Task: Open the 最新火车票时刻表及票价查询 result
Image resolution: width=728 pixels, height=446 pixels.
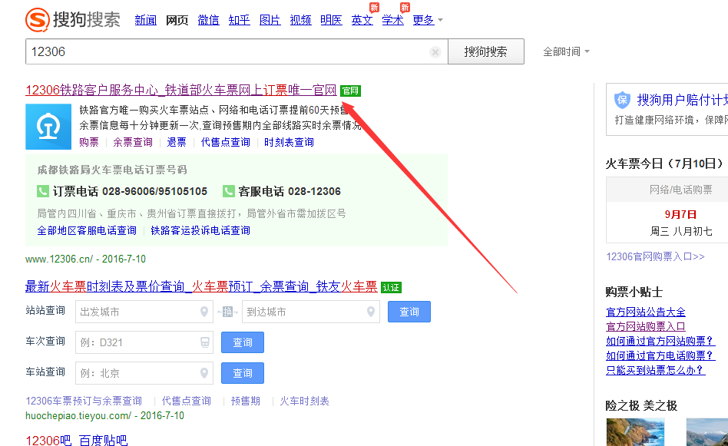Action: coord(201,287)
